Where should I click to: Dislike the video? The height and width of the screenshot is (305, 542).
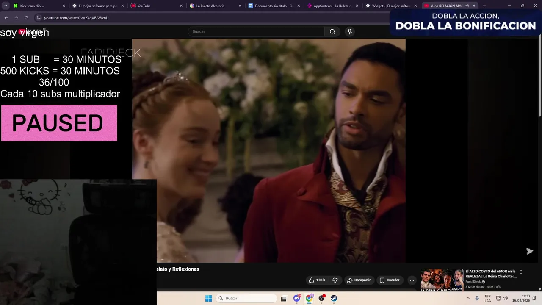click(335, 280)
